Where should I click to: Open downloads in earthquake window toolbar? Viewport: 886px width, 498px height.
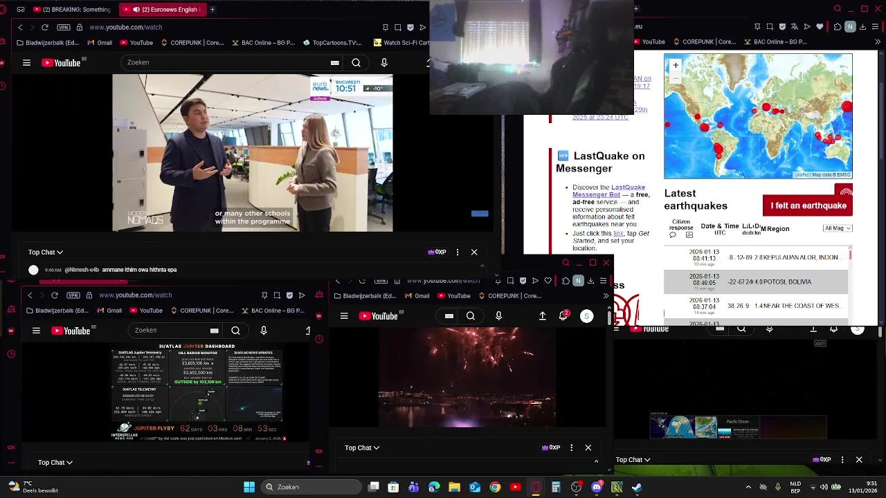[x=863, y=27]
